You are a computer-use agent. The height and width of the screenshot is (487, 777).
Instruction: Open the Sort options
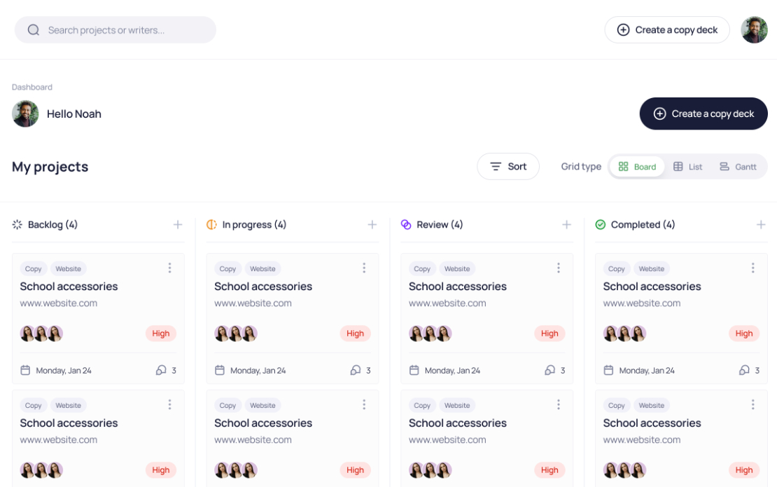[x=508, y=167]
